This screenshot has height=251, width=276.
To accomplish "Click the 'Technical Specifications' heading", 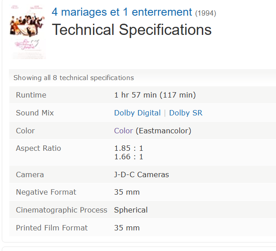I will coord(132,30).
